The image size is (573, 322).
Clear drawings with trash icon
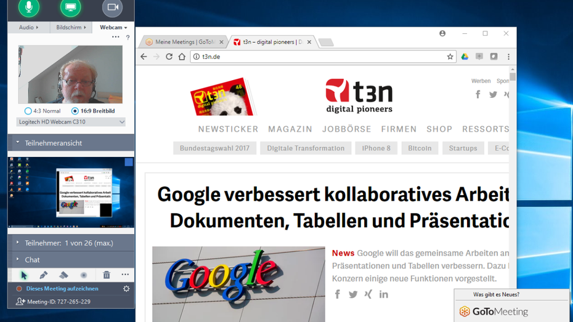[107, 275]
